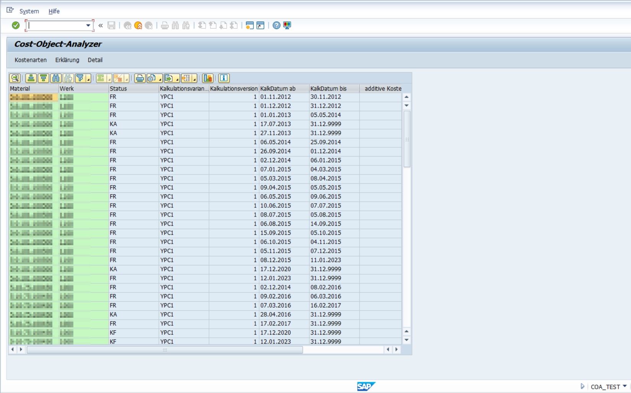631x393 pixels.
Task: Click the Generate Shortcut icon
Action: tap(260, 26)
